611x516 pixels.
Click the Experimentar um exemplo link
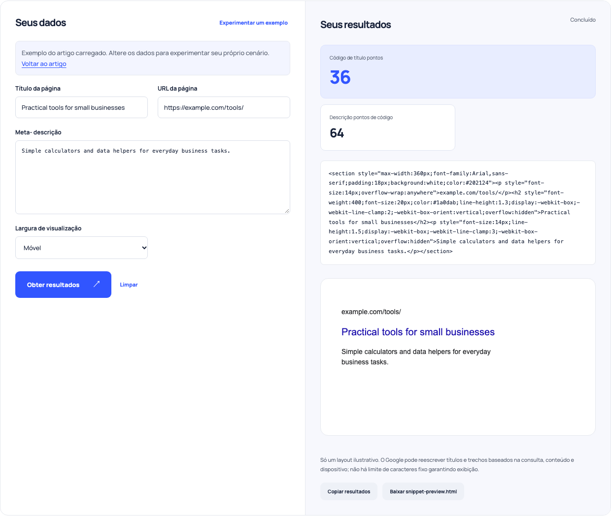253,23
